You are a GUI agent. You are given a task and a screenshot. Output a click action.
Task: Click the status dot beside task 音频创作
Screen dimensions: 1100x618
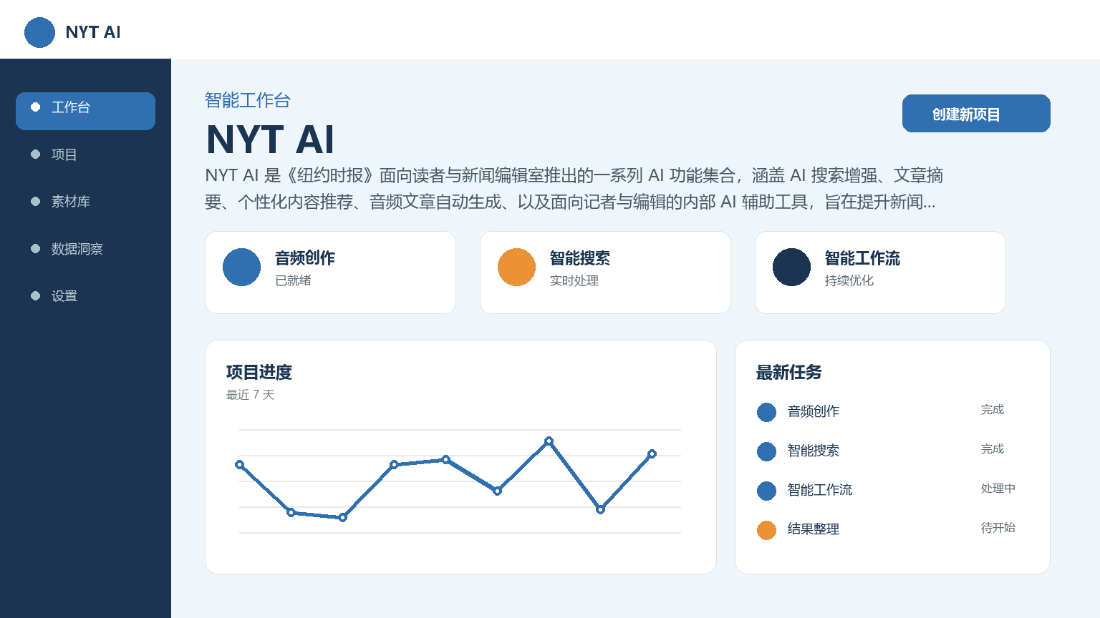(x=766, y=412)
